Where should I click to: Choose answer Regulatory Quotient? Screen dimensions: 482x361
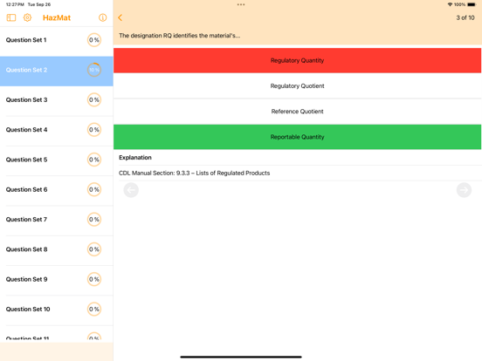tap(297, 86)
